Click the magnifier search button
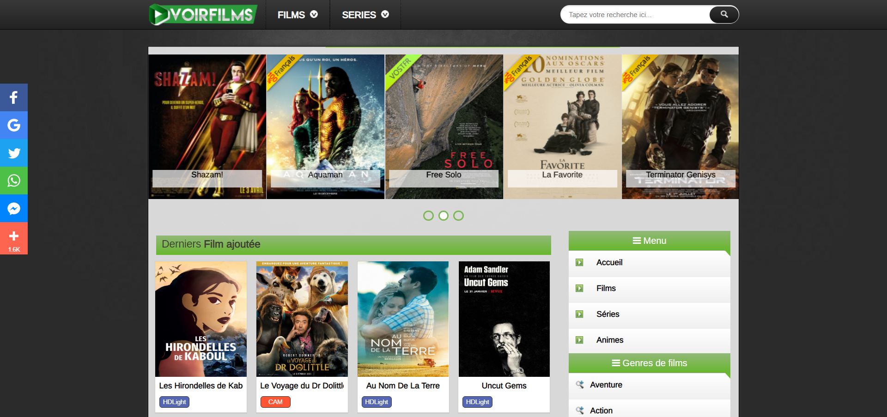This screenshot has height=417, width=887. point(724,14)
